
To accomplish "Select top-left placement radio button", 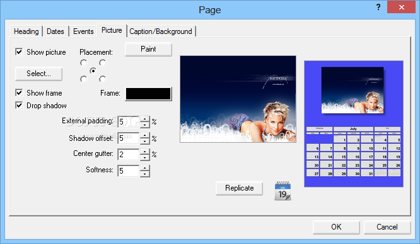I will 84,63.
